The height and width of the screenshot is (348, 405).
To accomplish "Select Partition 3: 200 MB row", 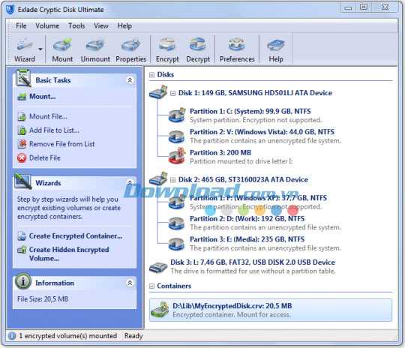I will 241,157.
